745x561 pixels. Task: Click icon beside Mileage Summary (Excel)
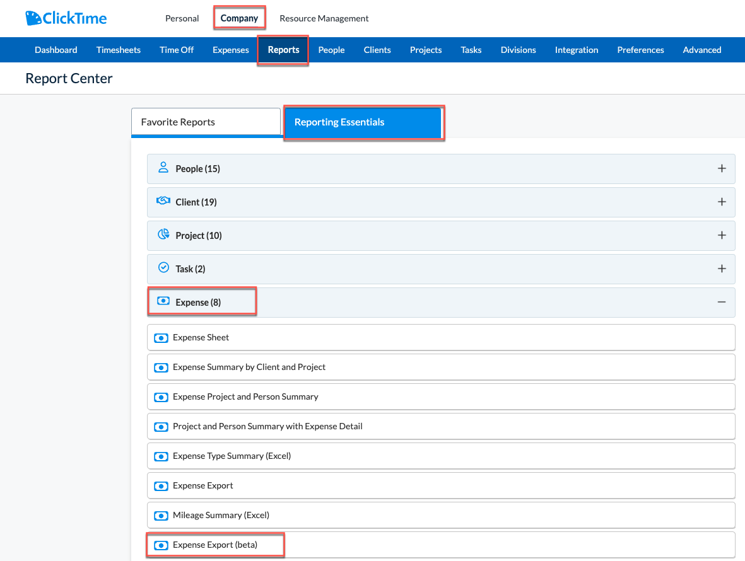pos(161,516)
